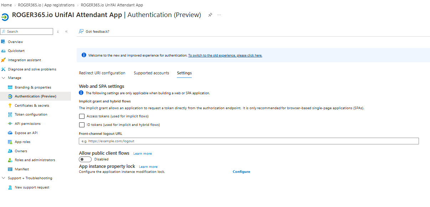Switch to Redirect URI configuration tab
This screenshot has height=207, width=430.
102,73
